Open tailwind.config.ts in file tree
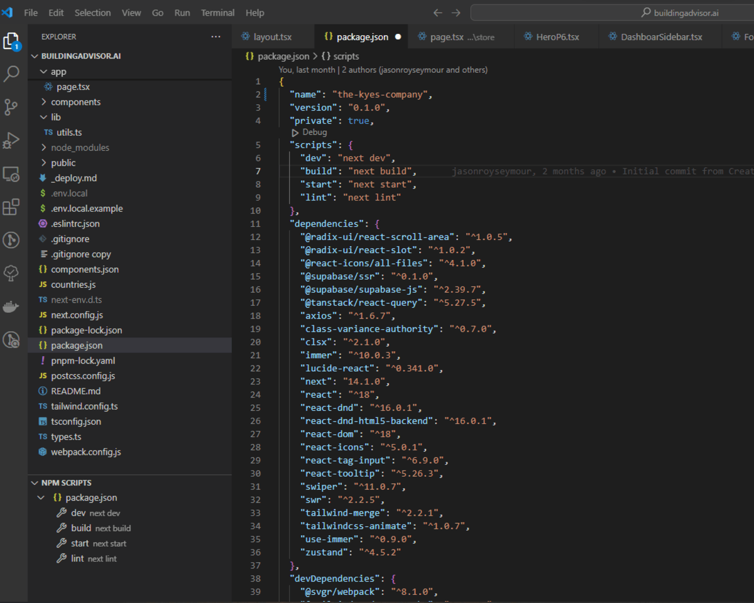The height and width of the screenshot is (603, 754). pos(84,406)
